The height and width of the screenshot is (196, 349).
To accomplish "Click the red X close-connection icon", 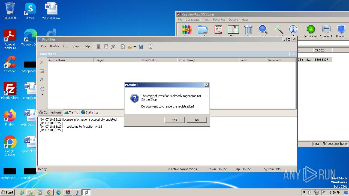I will click(x=42, y=62).
